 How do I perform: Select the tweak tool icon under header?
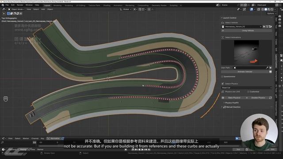pyautogui.click(x=4, y=14)
